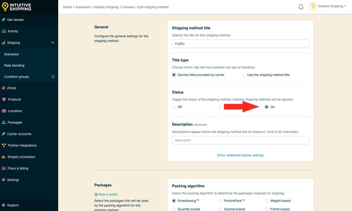352x211 pixels.
Task: Click the Carrier accounts key icon
Action: pos(4,134)
